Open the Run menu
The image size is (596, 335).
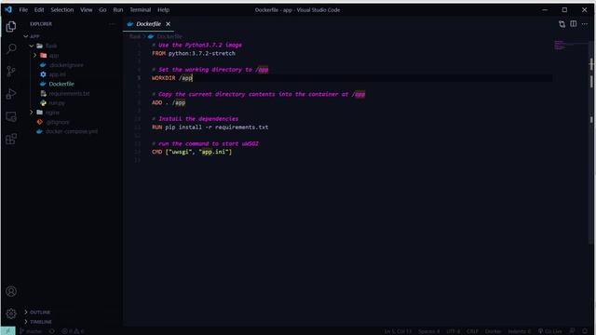coord(118,10)
